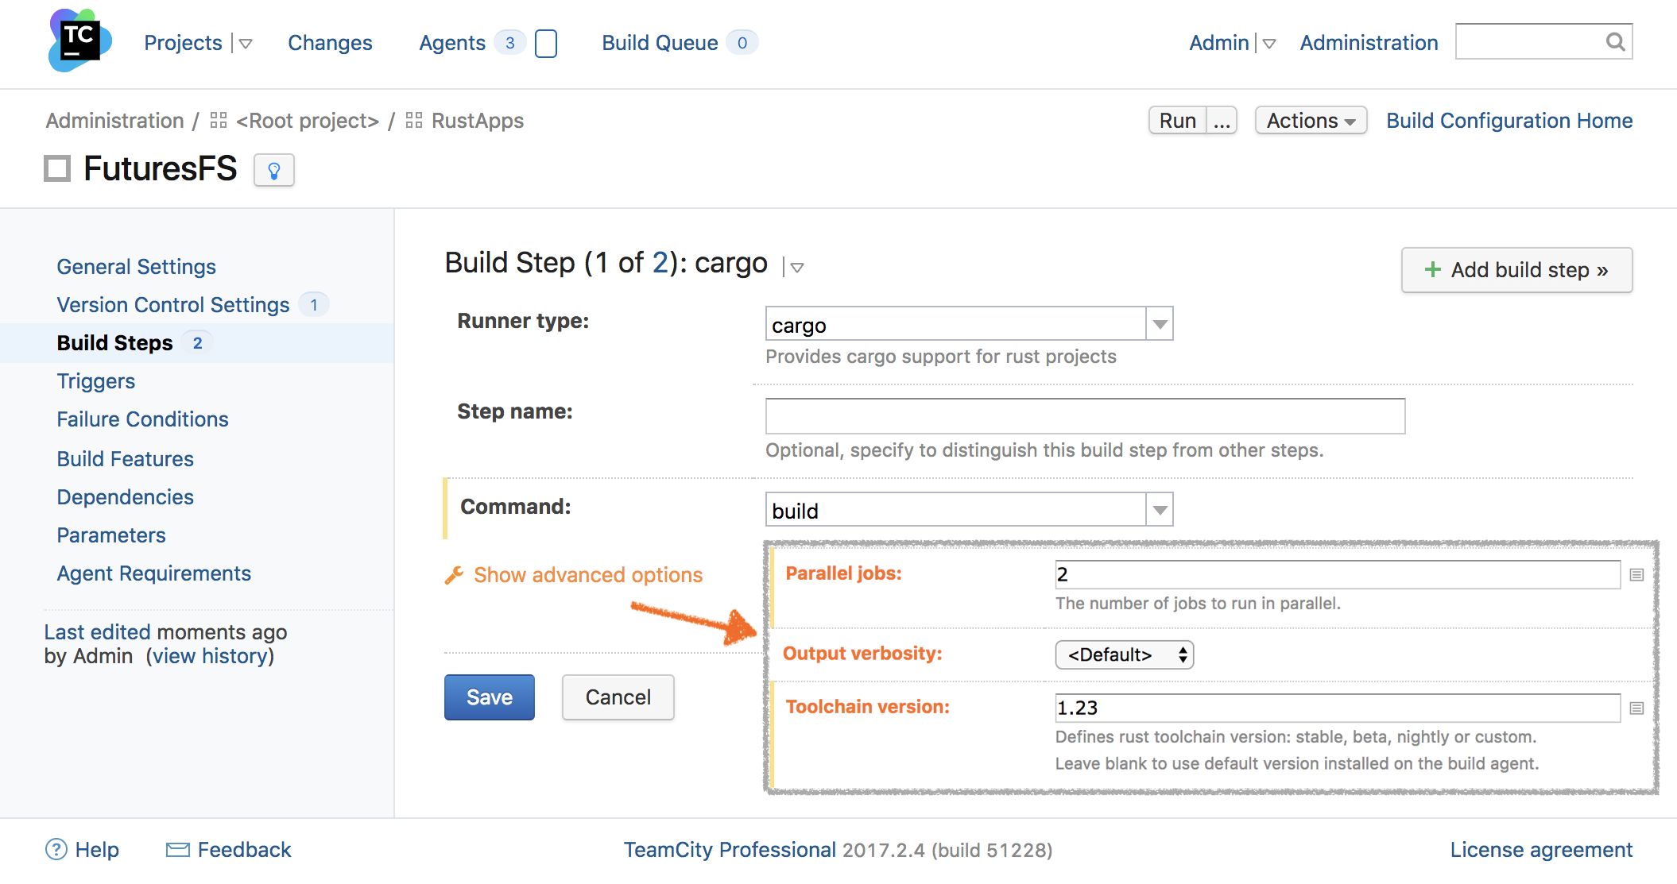Open Runner type combo box arrow

1160,324
